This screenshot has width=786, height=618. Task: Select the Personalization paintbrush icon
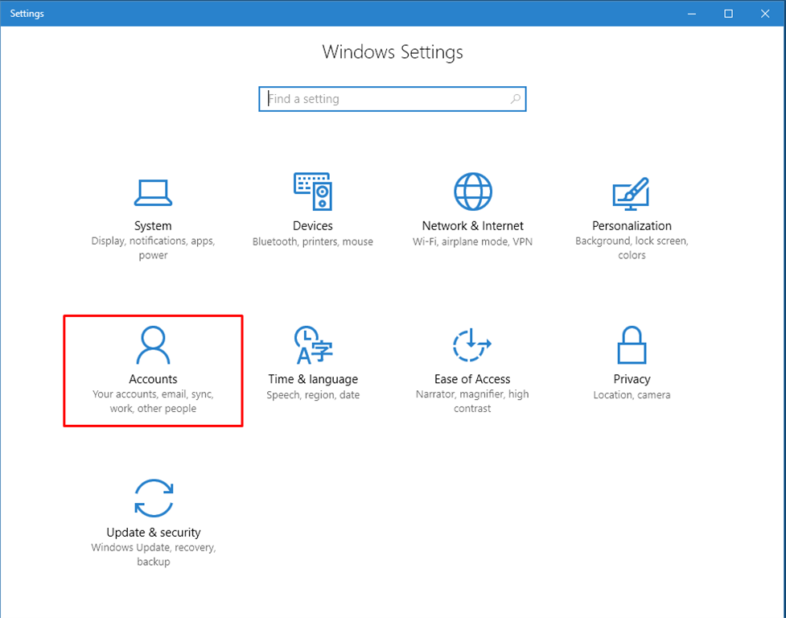coord(632,192)
